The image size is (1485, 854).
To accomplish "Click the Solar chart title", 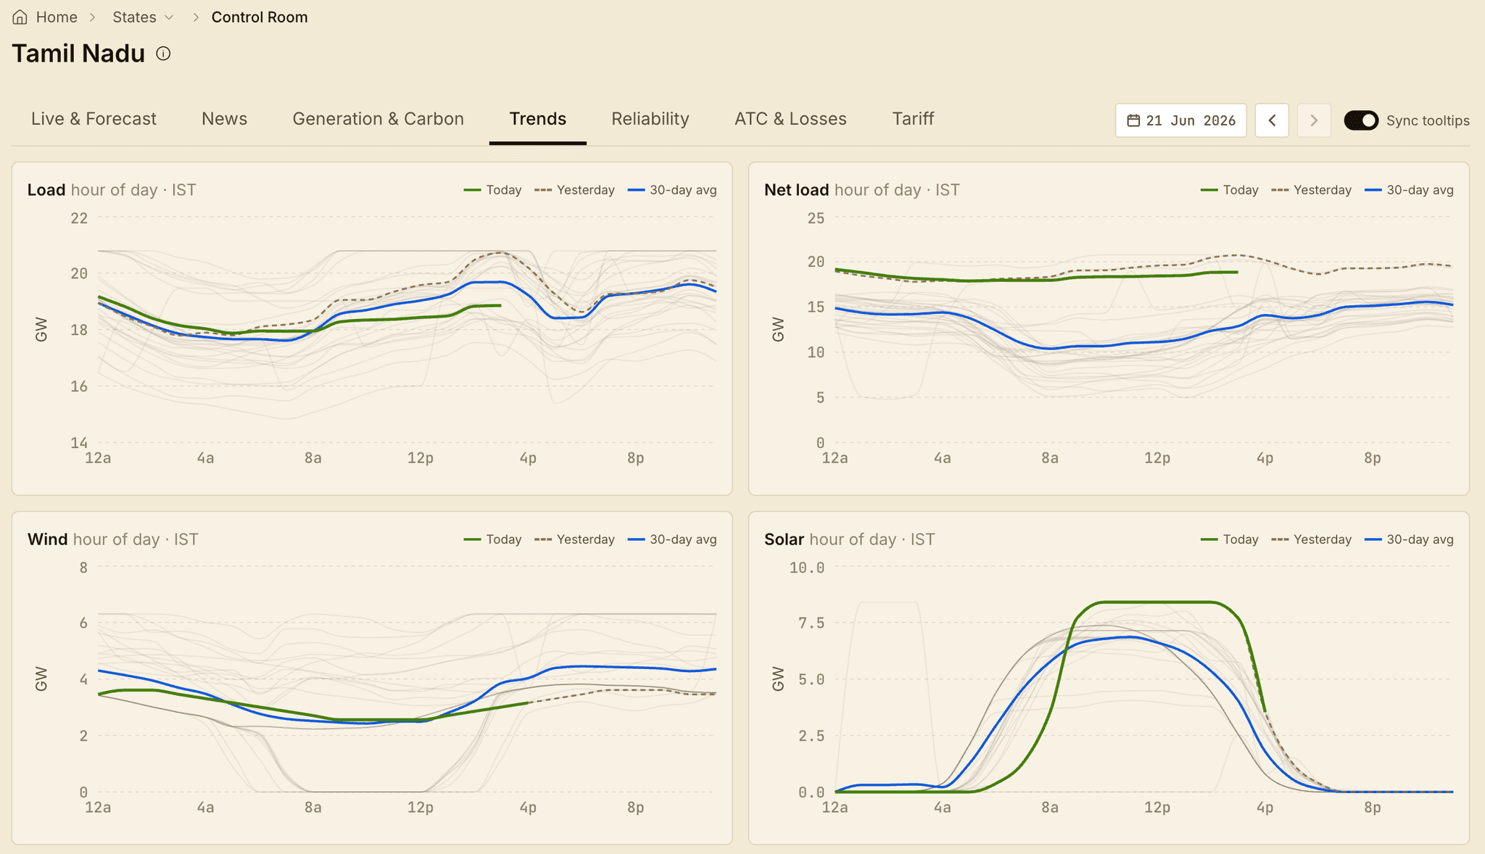I will (784, 539).
